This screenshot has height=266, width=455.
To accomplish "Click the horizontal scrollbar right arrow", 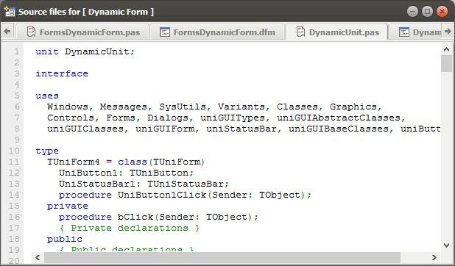I will click(434, 257).
